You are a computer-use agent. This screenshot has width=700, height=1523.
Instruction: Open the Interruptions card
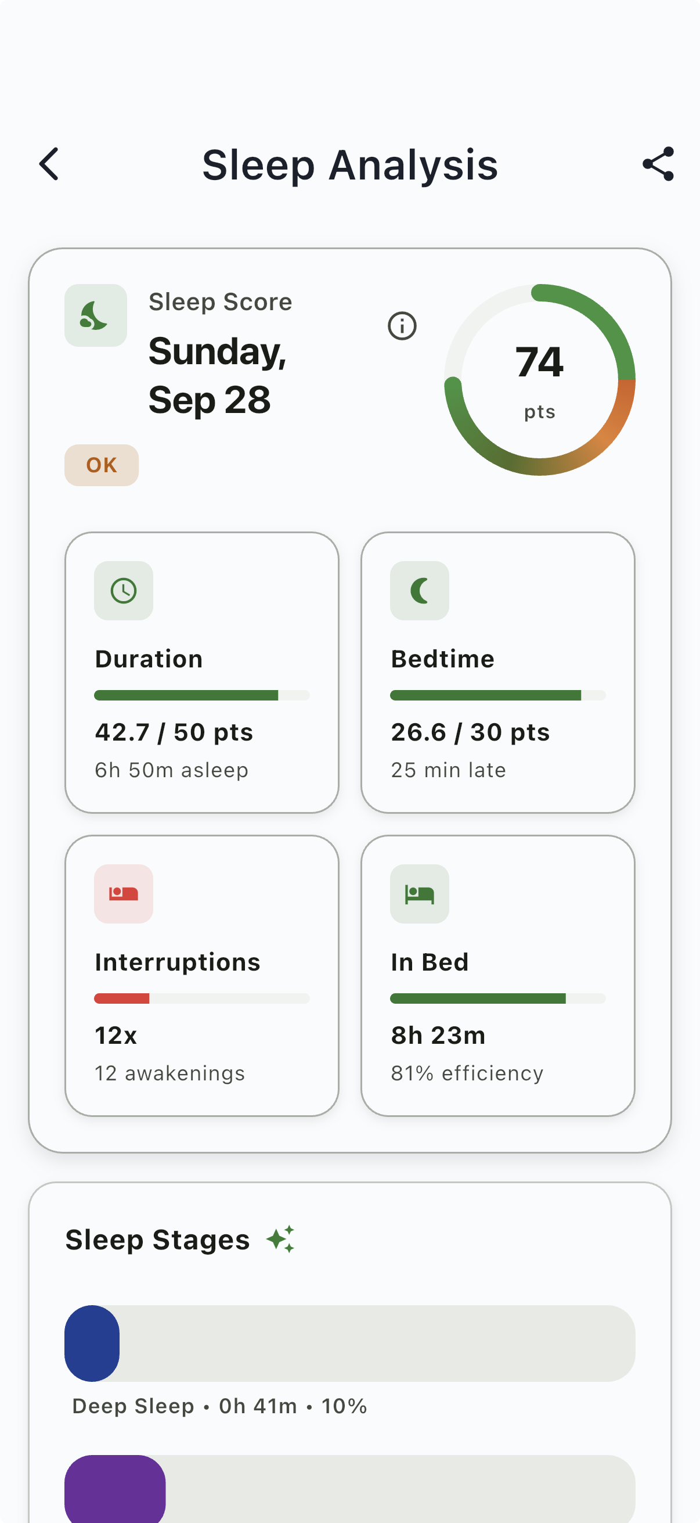click(x=202, y=975)
